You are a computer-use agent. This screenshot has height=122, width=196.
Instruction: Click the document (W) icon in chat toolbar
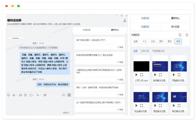(25, 95)
